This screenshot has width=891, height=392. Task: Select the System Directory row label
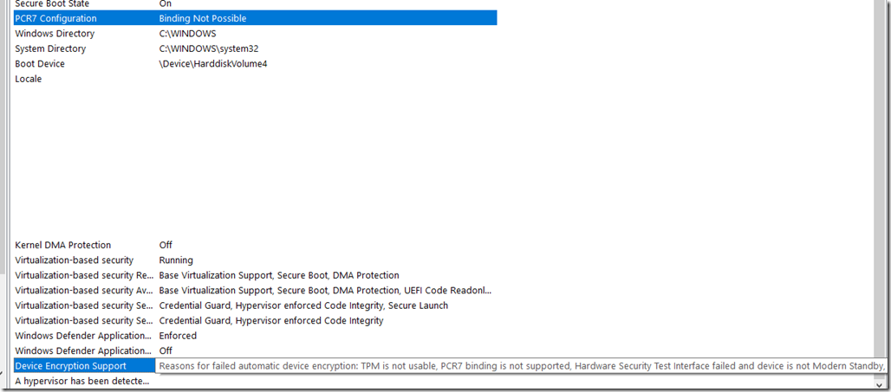[50, 49]
